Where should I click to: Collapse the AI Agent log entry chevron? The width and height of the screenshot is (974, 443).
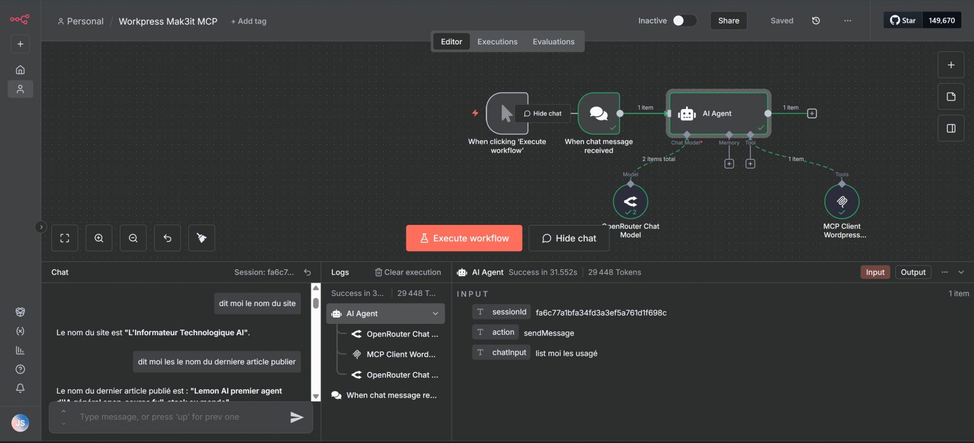tap(436, 314)
